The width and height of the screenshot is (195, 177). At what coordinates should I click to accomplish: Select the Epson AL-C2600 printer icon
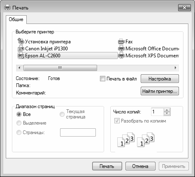21,56
